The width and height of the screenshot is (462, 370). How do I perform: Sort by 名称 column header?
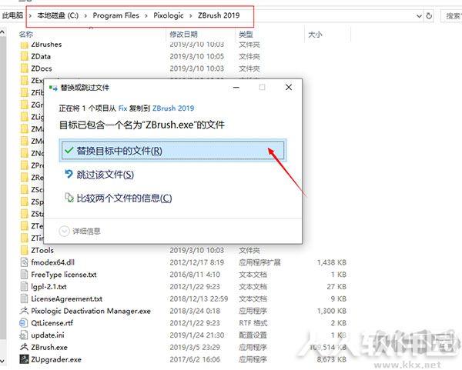tap(26, 35)
